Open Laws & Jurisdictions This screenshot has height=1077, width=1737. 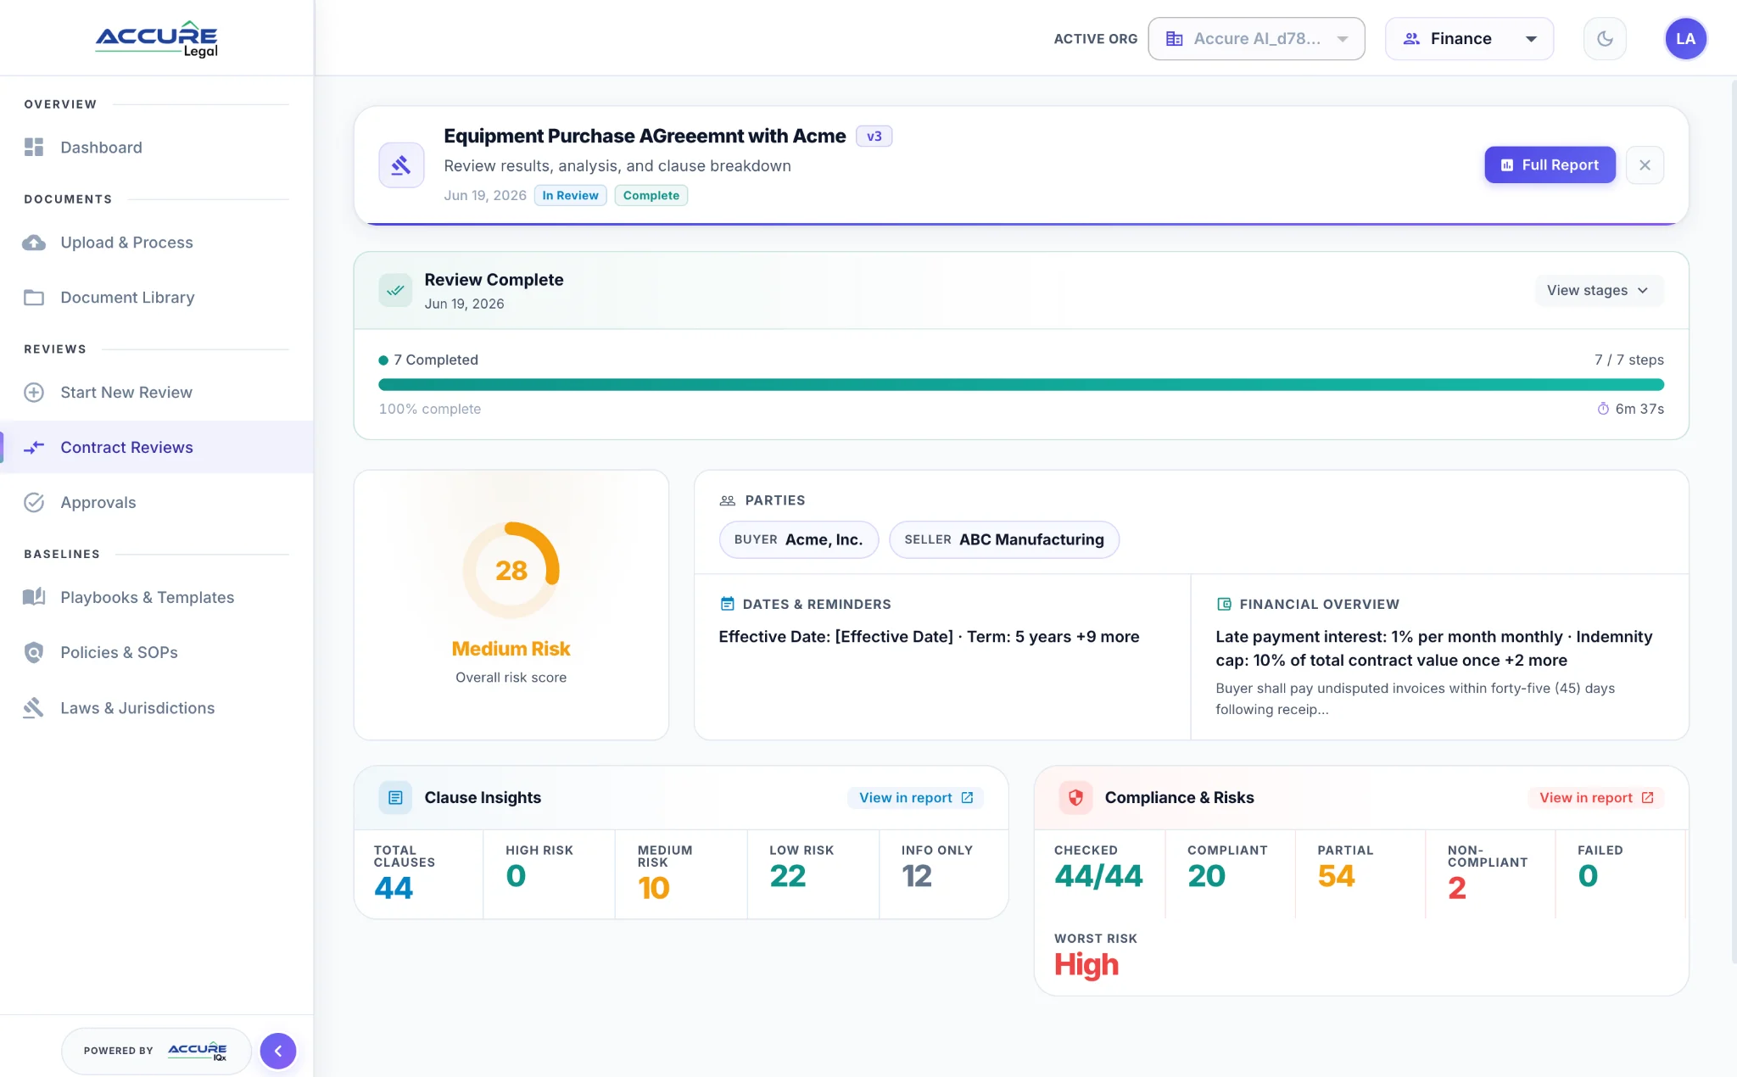click(x=157, y=708)
